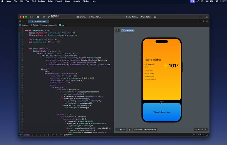Open the Xcode menu
This screenshot has height=145, width=227.
point(9,1)
